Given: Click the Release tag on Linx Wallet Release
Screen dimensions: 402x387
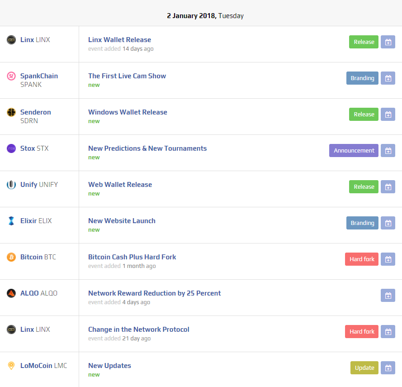Looking at the screenshot, I should tap(364, 42).
